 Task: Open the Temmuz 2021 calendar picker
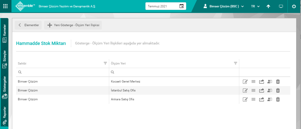coord(181,6)
